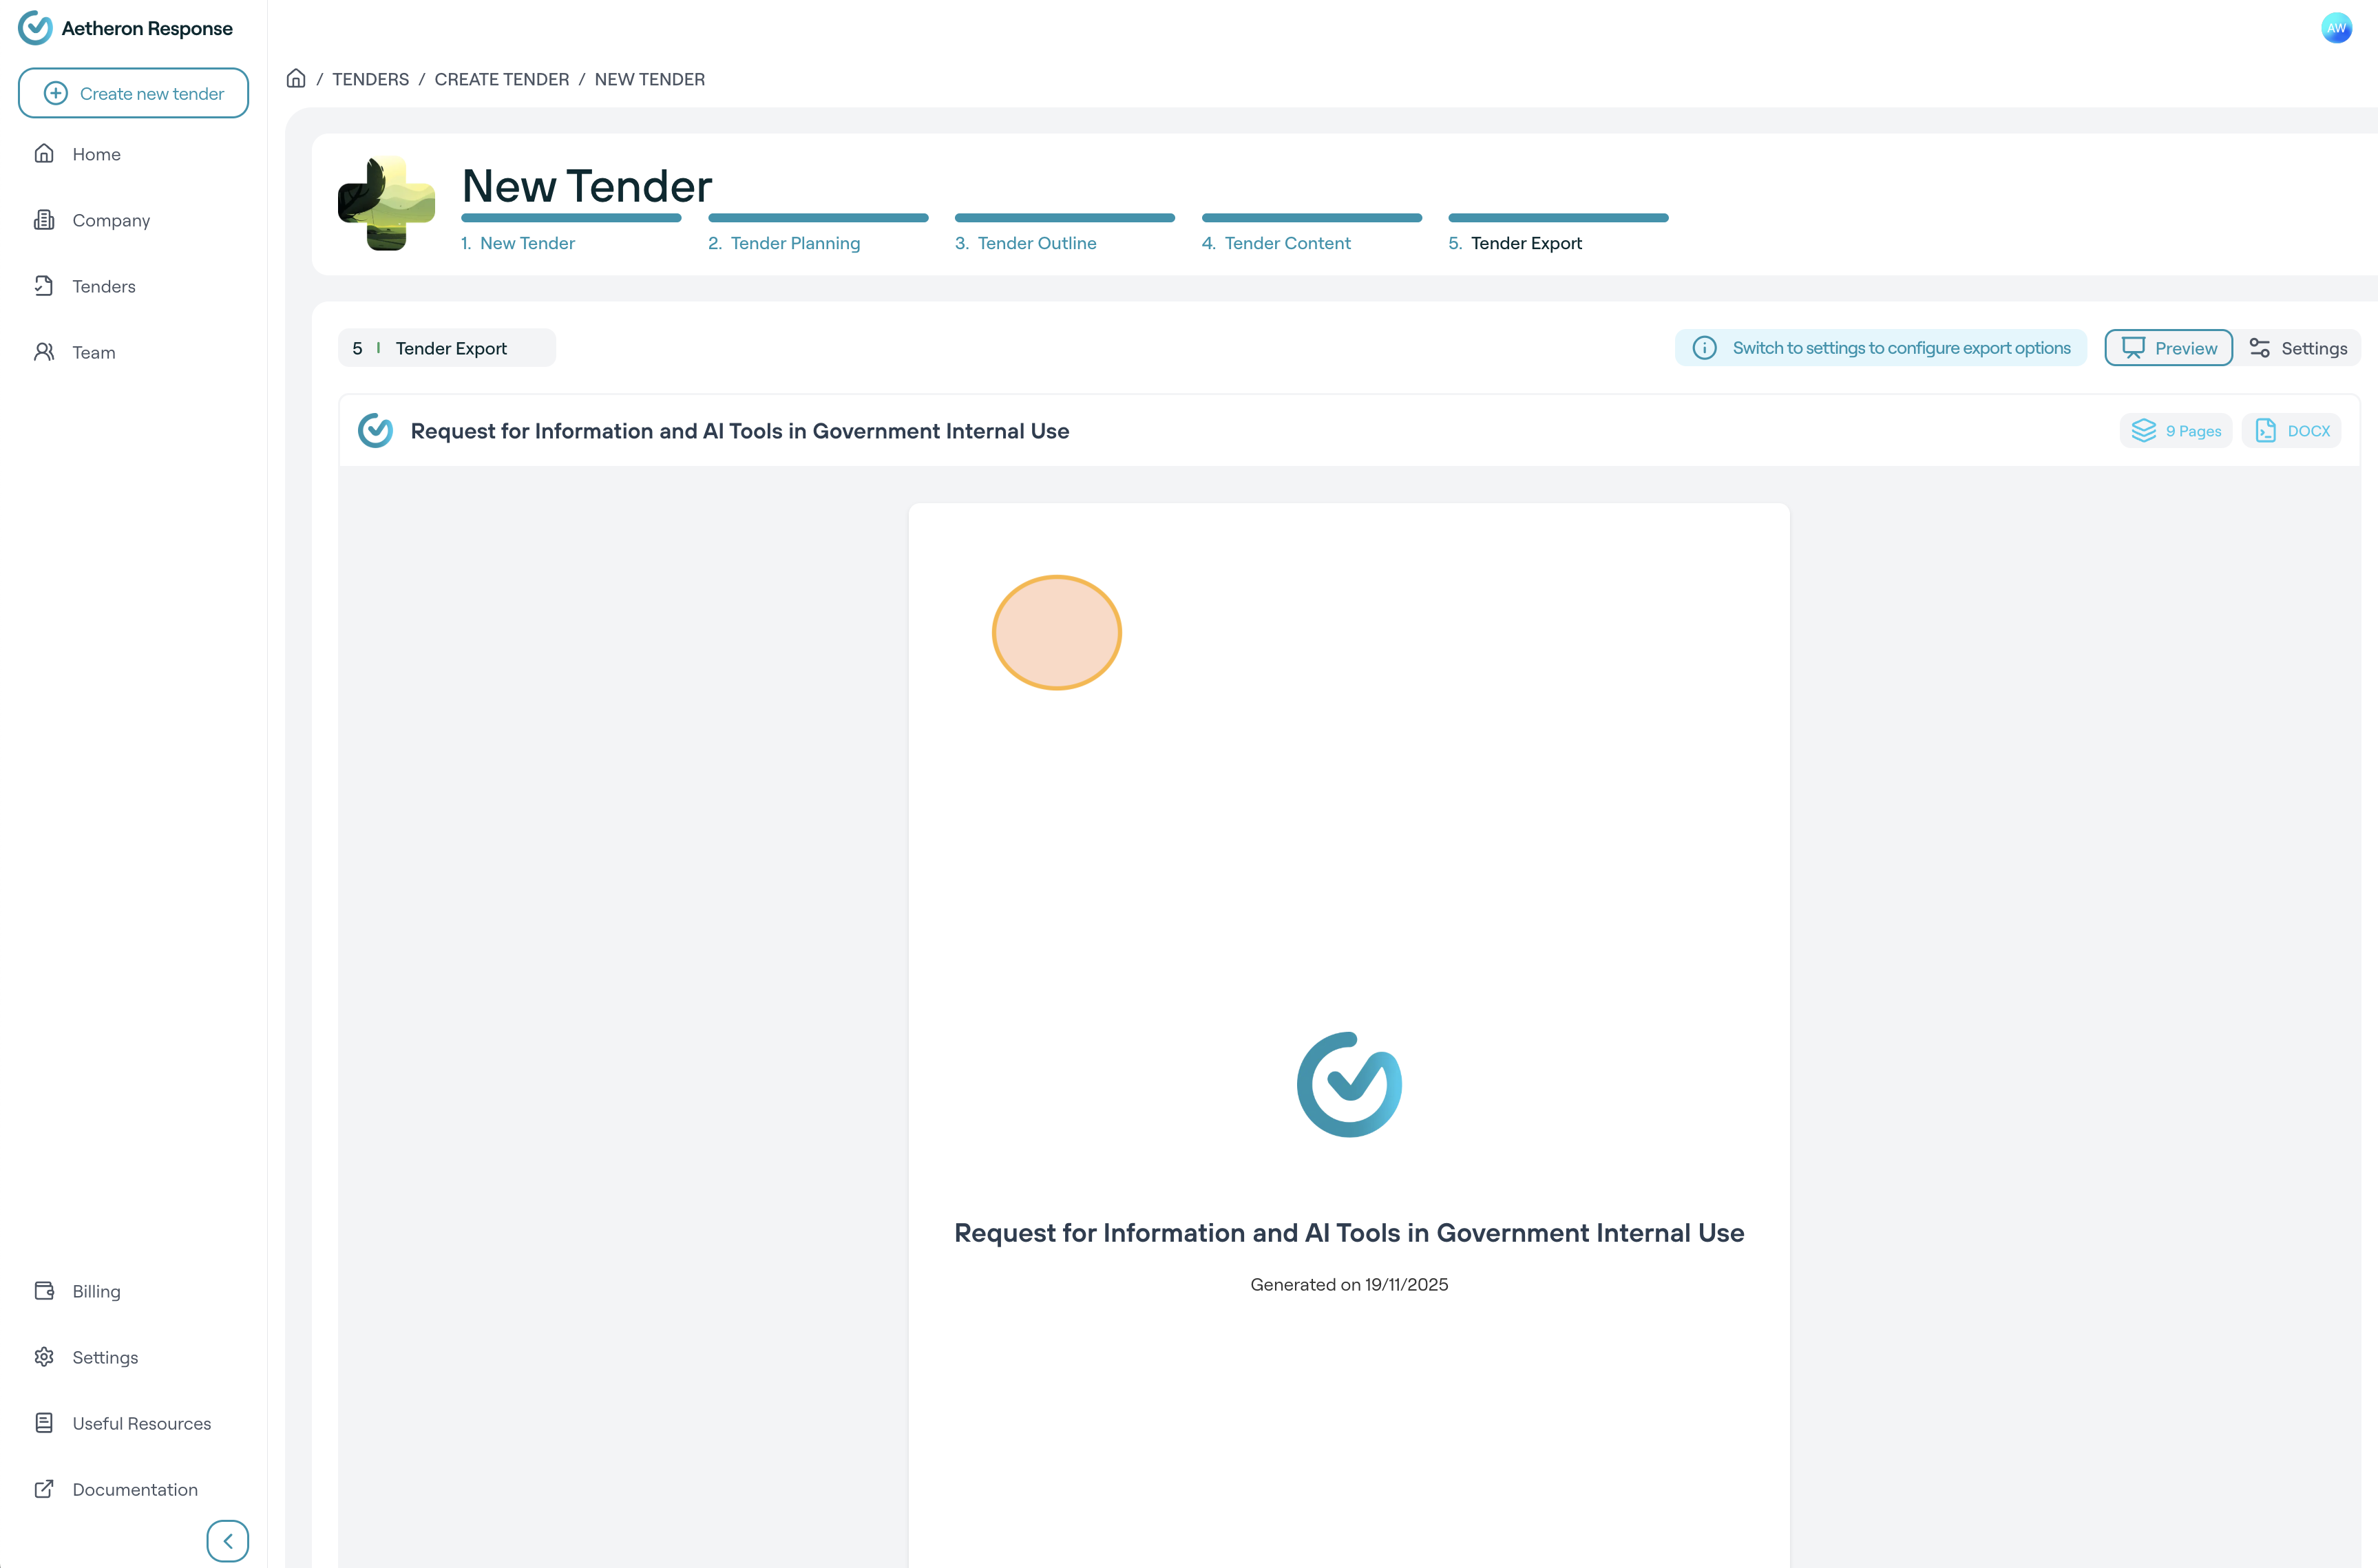Open the Billing section
The height and width of the screenshot is (1568, 2378).
96,1291
